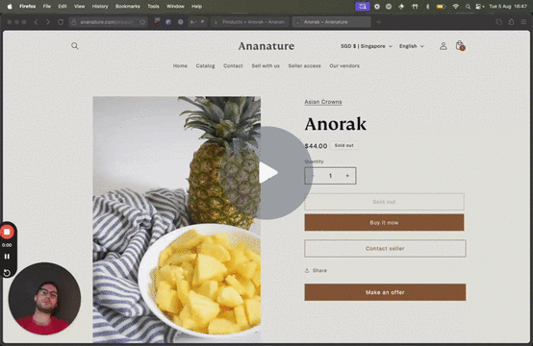The width and height of the screenshot is (533, 346).
Task: Go forward with the browser forward arrow
Action: [x=48, y=22]
